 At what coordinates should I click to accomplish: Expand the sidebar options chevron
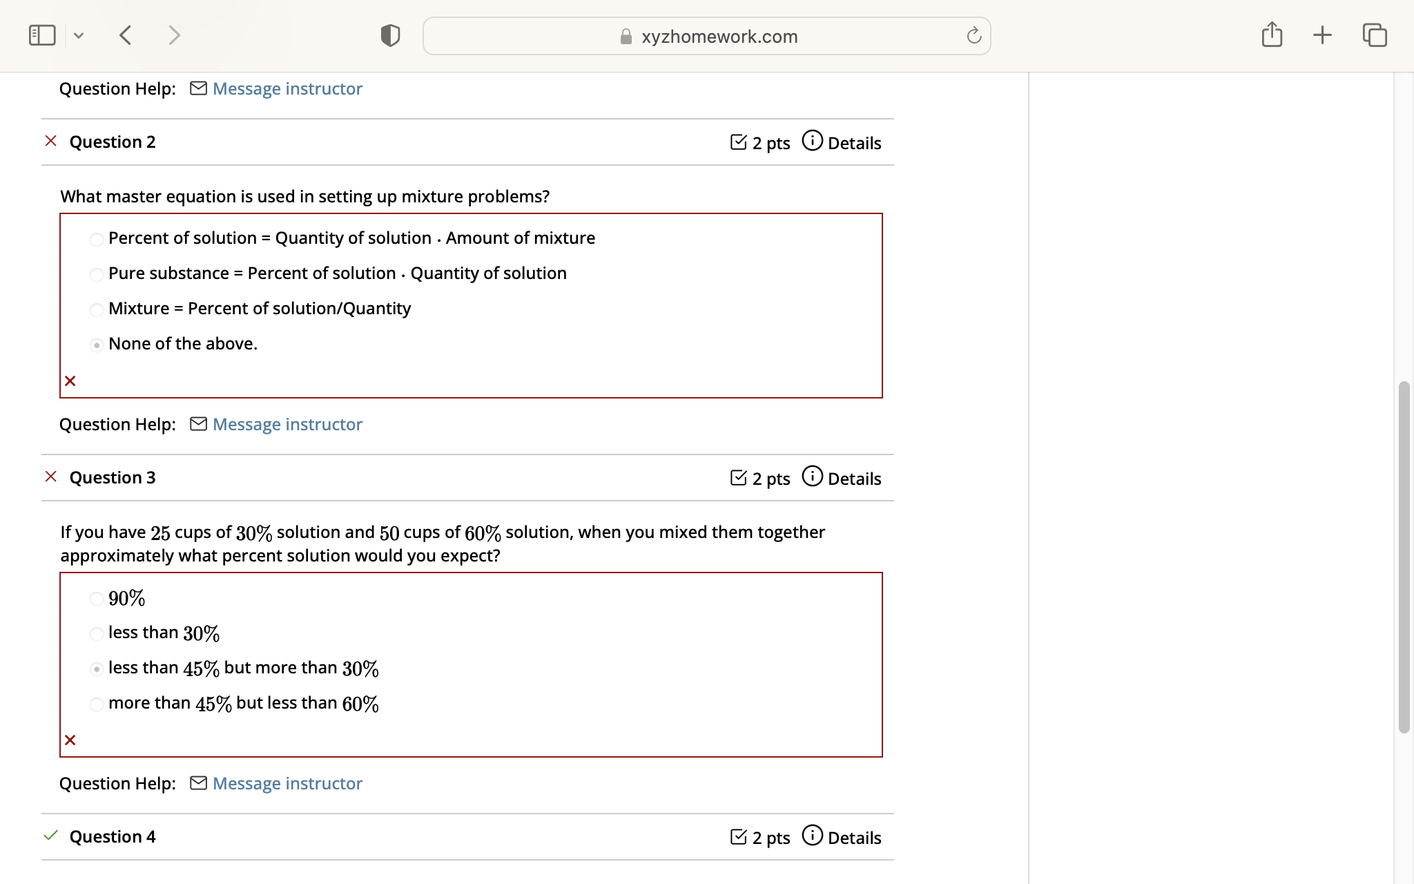coord(79,35)
